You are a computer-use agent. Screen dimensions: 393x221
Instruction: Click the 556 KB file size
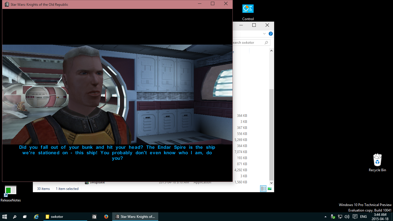(242, 134)
